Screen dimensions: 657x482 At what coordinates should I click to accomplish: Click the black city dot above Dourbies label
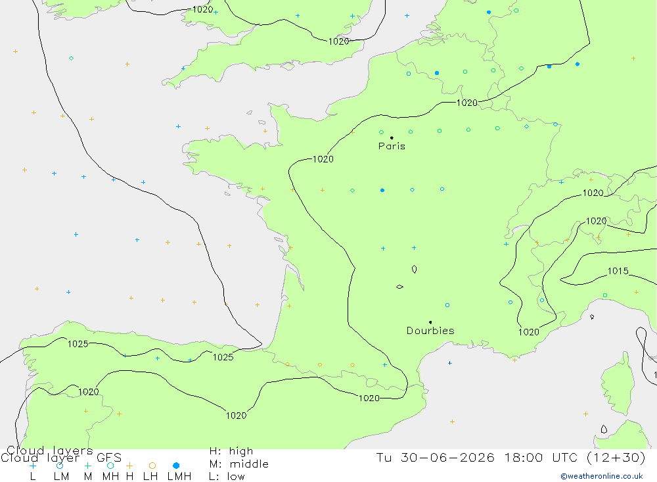pyautogui.click(x=430, y=322)
